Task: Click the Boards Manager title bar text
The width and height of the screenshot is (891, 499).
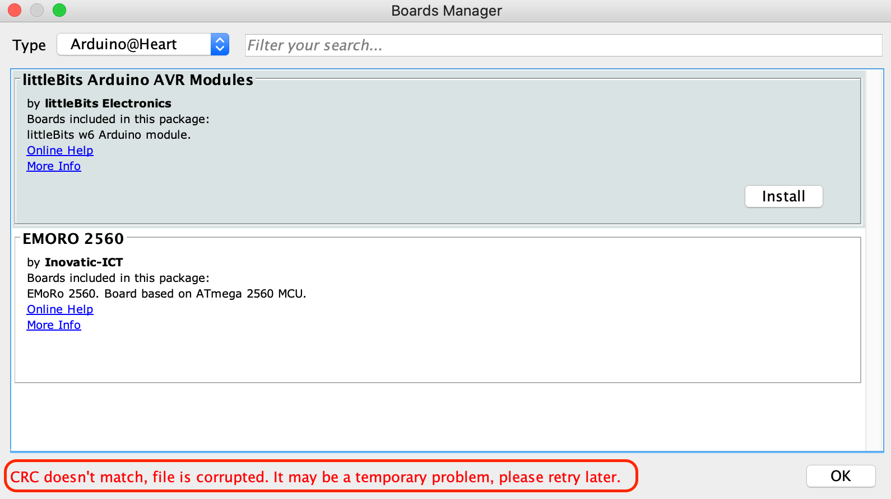Action: click(447, 11)
